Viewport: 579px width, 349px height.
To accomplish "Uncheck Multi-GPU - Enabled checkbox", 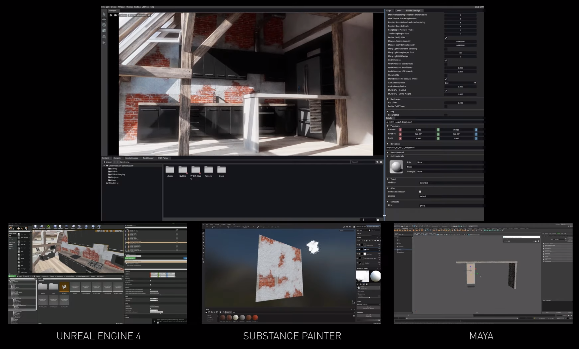I will tap(446, 90).
